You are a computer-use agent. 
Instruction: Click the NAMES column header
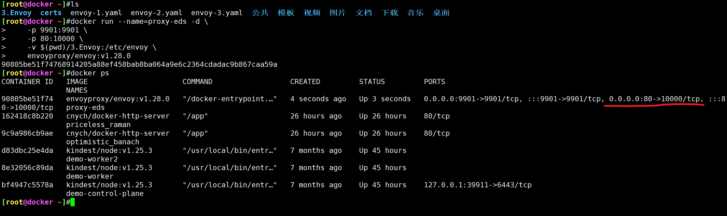pos(77,90)
